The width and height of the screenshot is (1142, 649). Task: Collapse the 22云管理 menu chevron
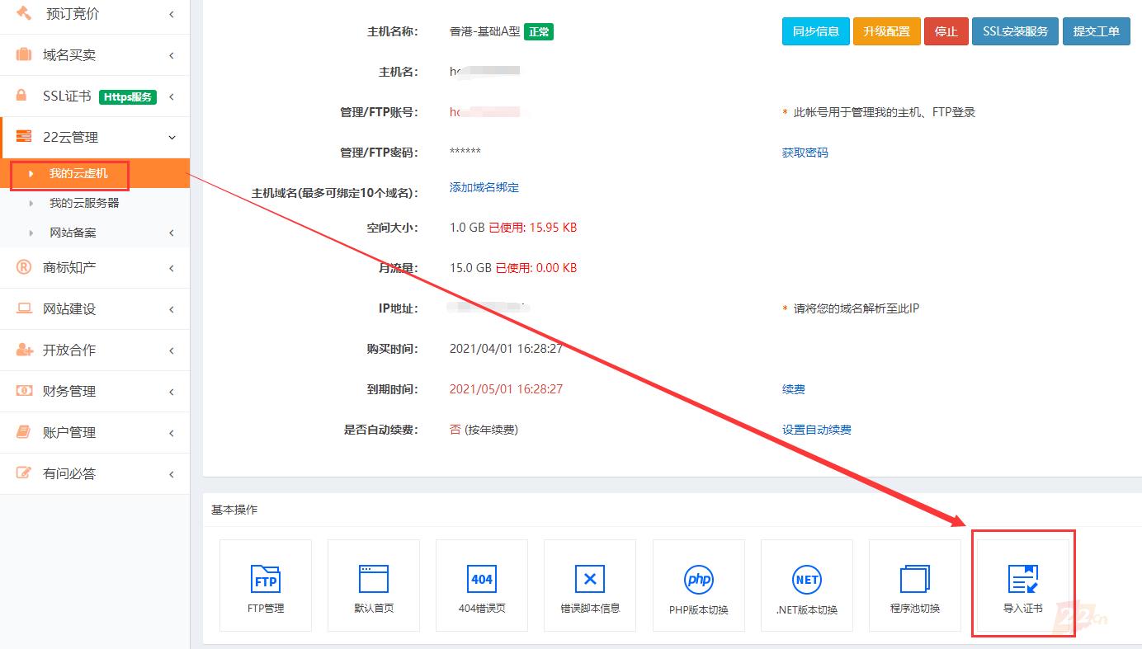point(172,138)
